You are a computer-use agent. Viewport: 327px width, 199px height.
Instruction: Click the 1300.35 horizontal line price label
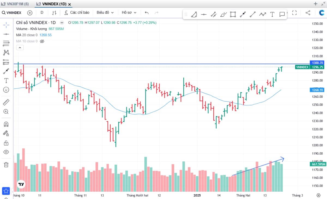317,63
